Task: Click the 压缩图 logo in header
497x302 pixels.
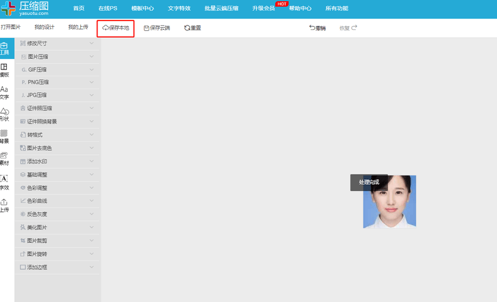Action: coord(29,9)
